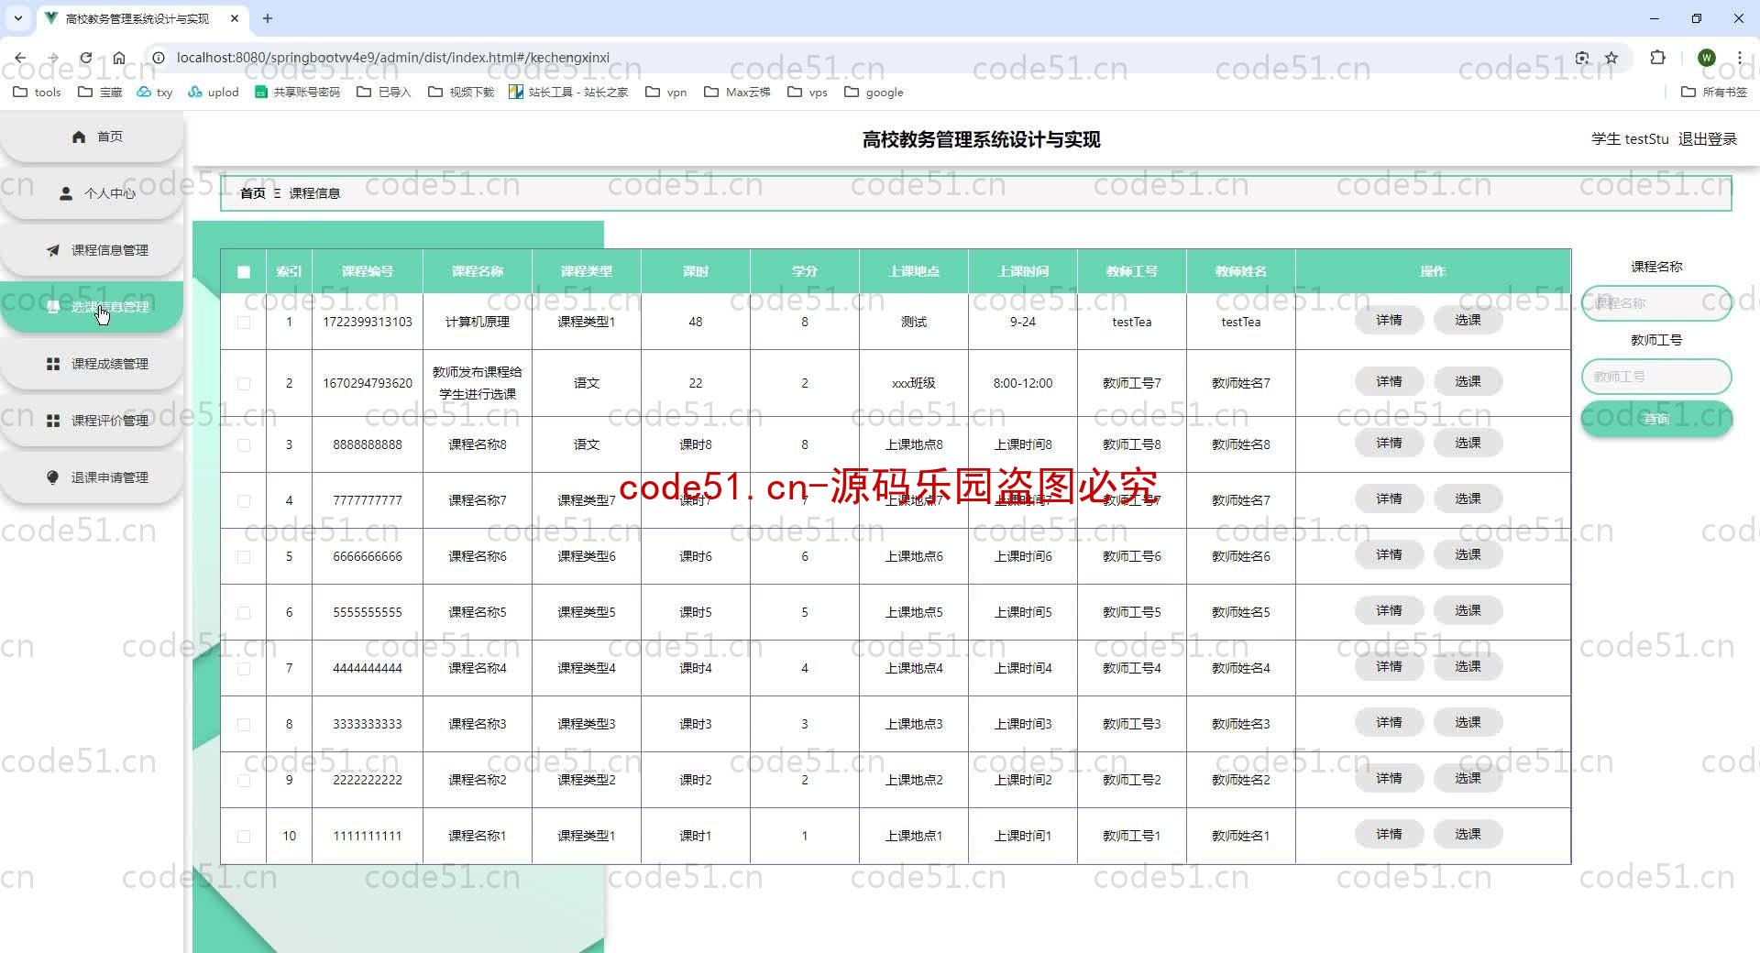Click the 查询 search button
The height and width of the screenshot is (953, 1760).
point(1656,419)
